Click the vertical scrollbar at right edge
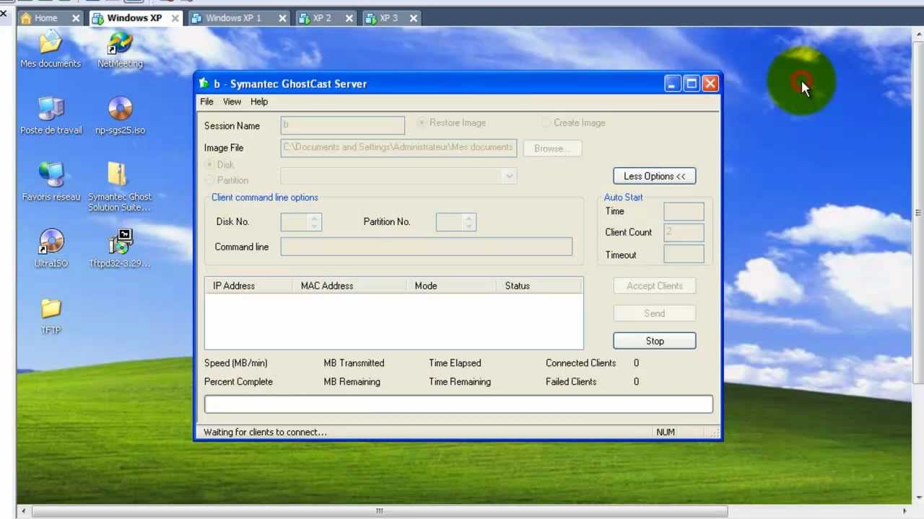Viewport: 924px width, 519px height. [x=918, y=213]
